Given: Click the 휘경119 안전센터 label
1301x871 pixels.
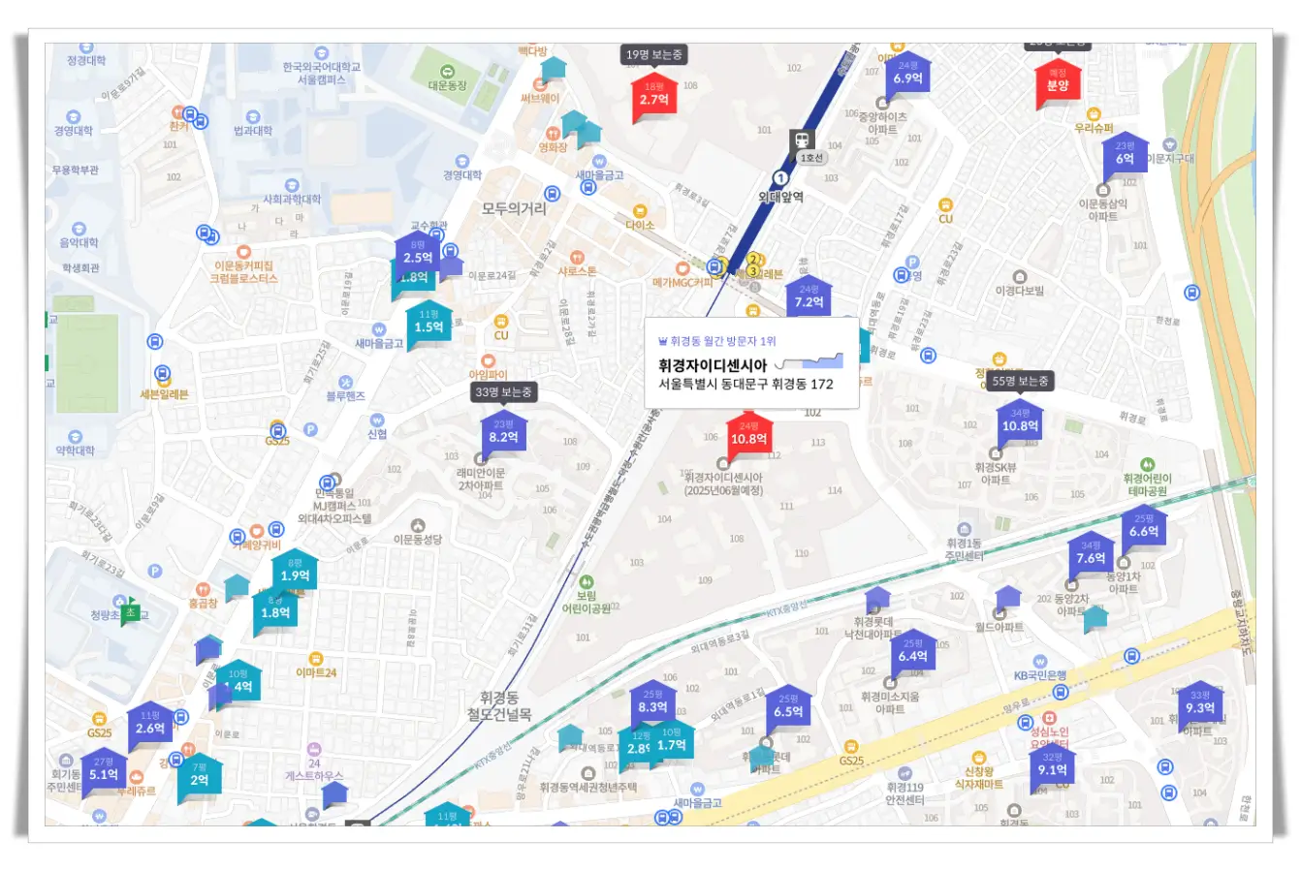Looking at the screenshot, I should [904, 793].
